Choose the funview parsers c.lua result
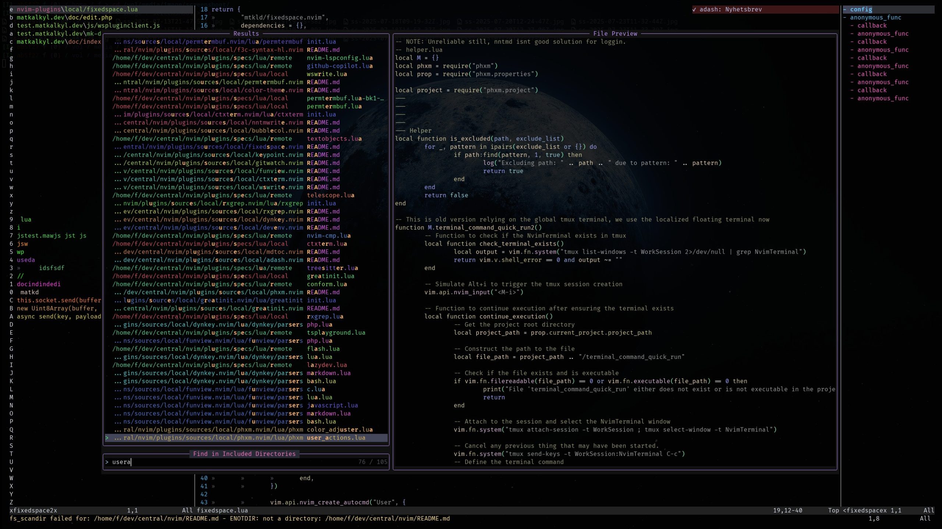This screenshot has width=942, height=529. pyautogui.click(x=246, y=389)
